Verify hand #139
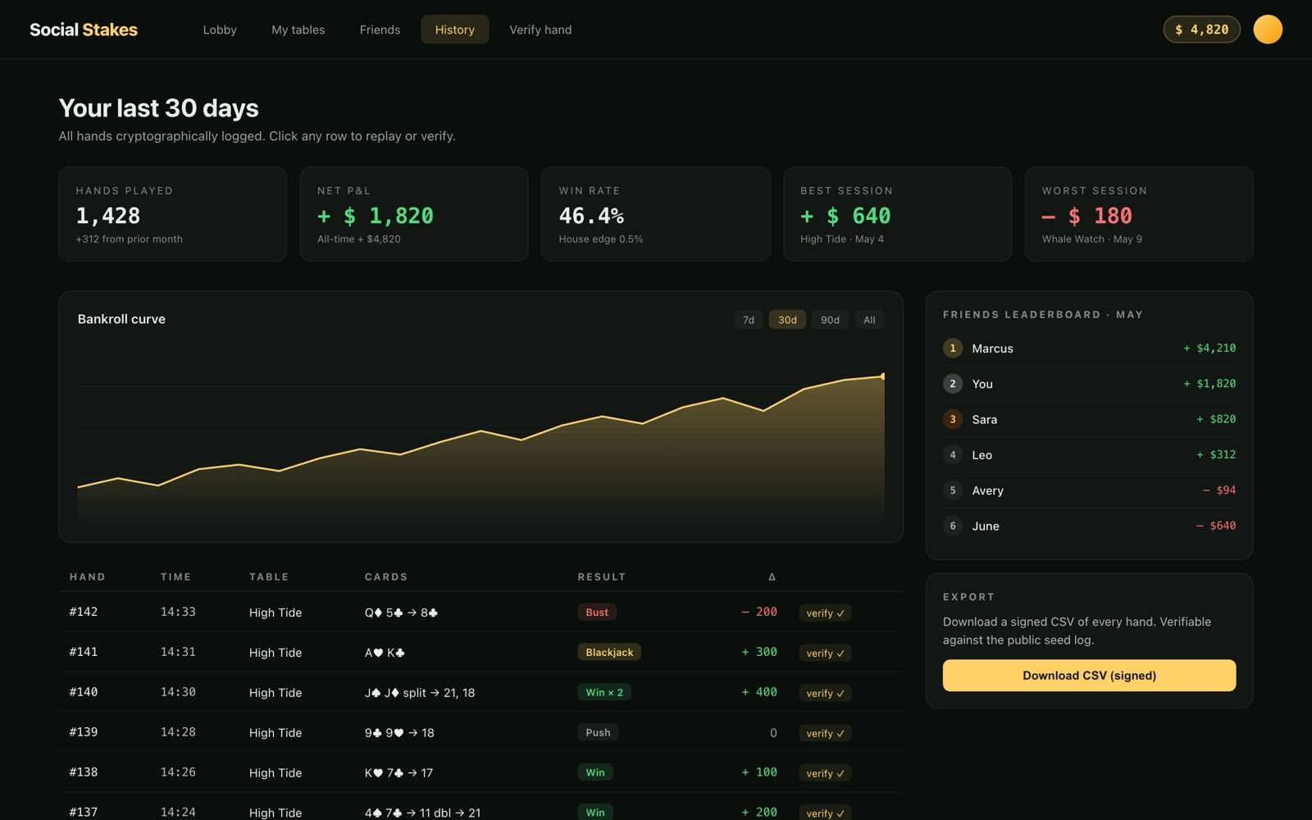This screenshot has height=820, width=1312. coord(825,734)
